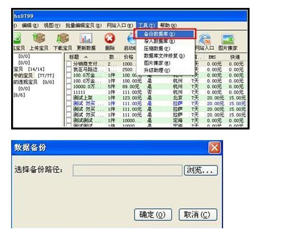Click the 图片搬家 picture icon in toolbar
This screenshot has height=232, width=302.
(x=228, y=39)
